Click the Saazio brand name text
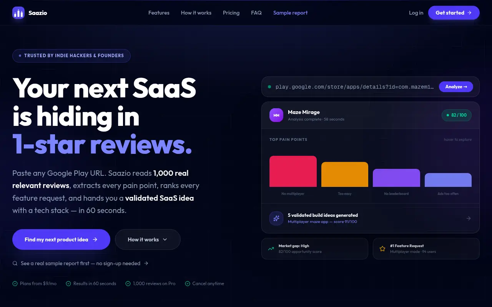Screen dimensions: 492x307 tap(38, 13)
